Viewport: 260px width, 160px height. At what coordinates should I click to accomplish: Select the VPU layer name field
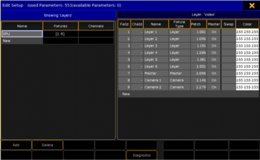click(22, 34)
